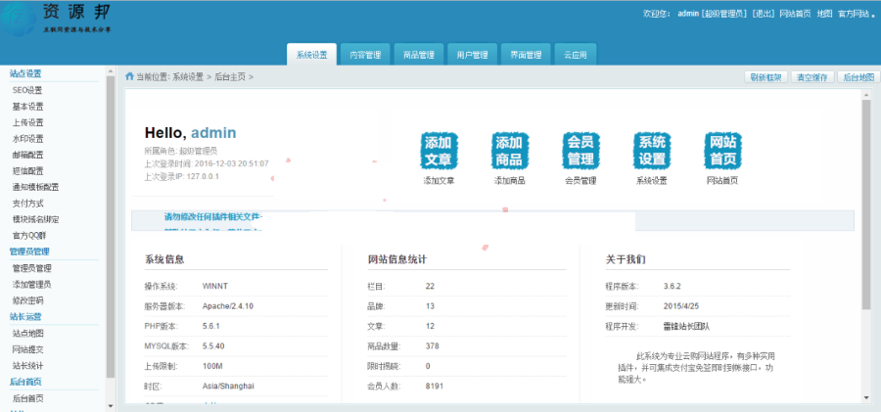Select 网站提交 in the sidebar

point(27,349)
